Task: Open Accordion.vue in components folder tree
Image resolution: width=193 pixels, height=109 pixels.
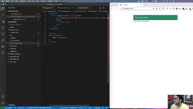Action: [17, 43]
